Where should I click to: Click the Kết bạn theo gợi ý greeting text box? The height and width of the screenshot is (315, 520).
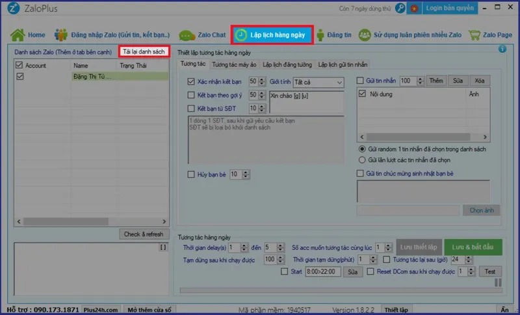coord(305,102)
